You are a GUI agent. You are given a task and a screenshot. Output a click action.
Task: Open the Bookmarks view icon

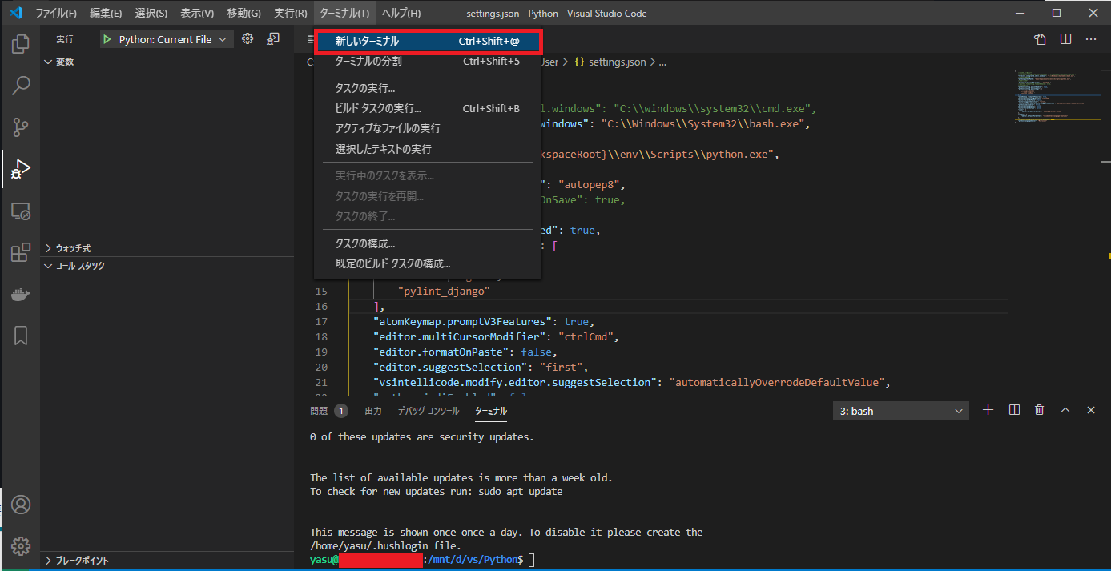click(x=21, y=336)
